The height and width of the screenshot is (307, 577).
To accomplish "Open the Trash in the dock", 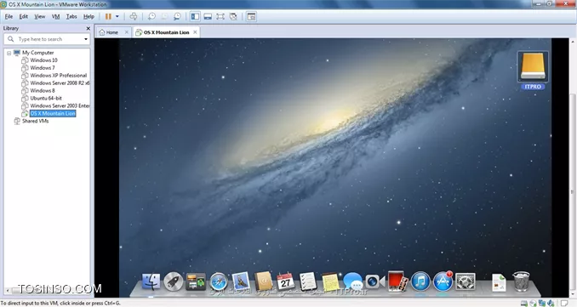I will 522,281.
